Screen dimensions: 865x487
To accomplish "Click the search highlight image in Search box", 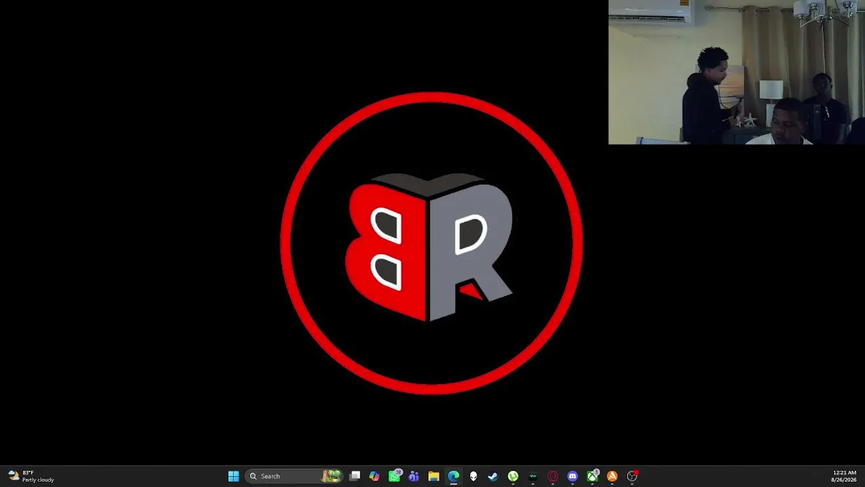I will pyautogui.click(x=332, y=476).
